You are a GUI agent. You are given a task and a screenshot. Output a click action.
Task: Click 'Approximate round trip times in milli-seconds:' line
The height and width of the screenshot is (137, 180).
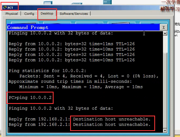point(70,81)
